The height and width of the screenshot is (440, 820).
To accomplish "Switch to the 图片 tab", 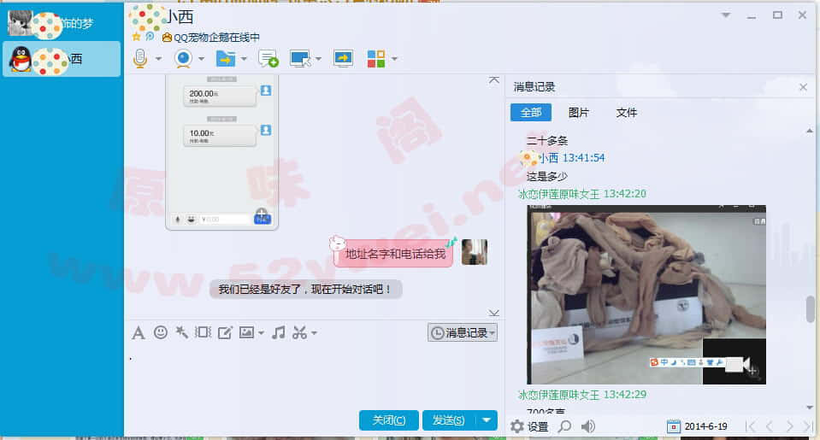I will click(579, 112).
